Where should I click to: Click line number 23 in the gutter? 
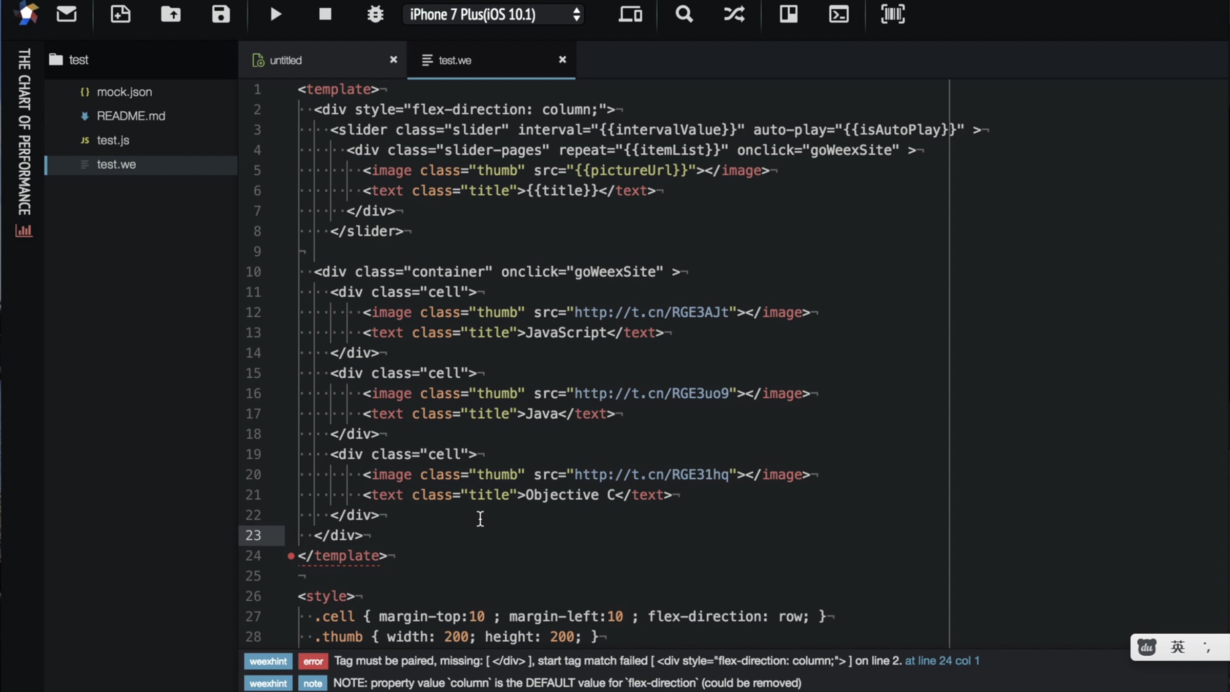coord(253,535)
